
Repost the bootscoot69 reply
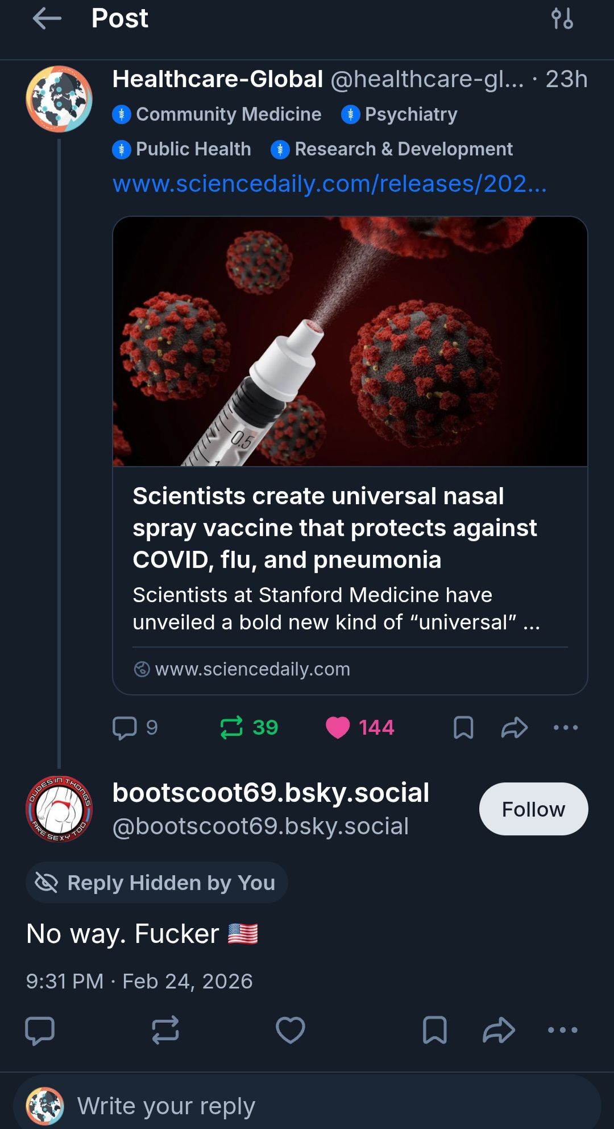coord(165,1030)
